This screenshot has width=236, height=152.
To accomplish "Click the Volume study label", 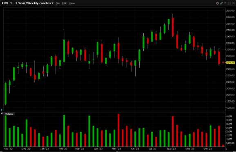I will (x=9, y=114).
